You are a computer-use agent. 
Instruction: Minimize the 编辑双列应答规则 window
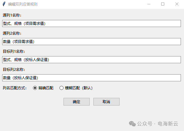(x=149, y=4)
